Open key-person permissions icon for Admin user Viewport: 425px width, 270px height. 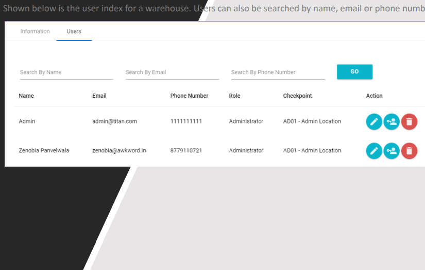(x=392, y=122)
